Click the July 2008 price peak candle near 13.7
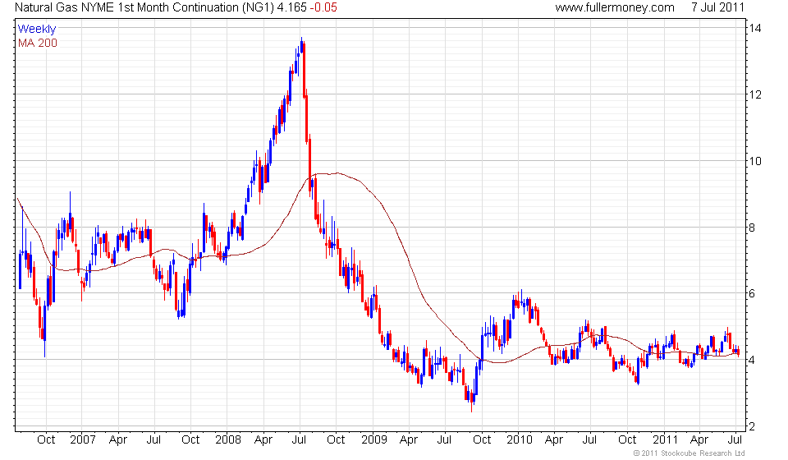The image size is (788, 460). pyautogui.click(x=301, y=46)
